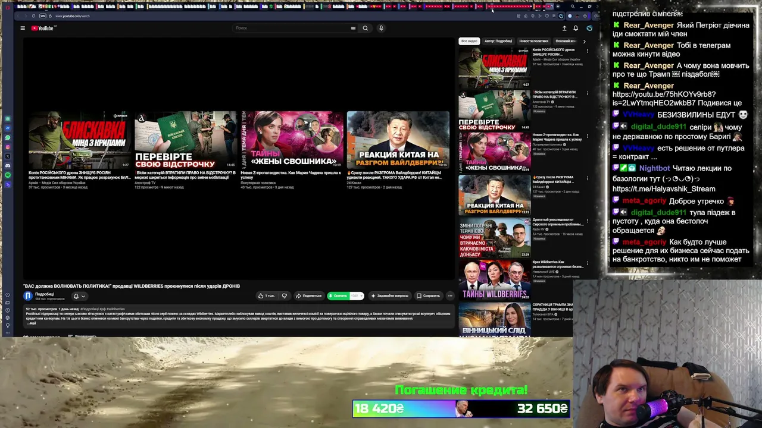Image resolution: width=762 pixels, height=428 pixels.
Task: Open options menu for 'Новая Z-пропагандистка' sidebar video
Action: tap(588, 136)
